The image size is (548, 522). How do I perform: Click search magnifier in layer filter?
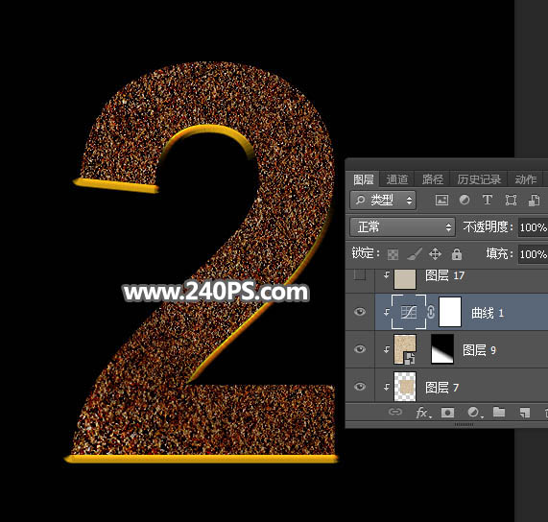pos(360,200)
